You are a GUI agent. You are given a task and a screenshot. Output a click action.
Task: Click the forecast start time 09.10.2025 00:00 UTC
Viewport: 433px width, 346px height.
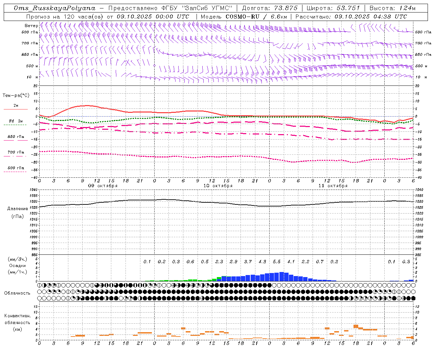click(x=153, y=16)
